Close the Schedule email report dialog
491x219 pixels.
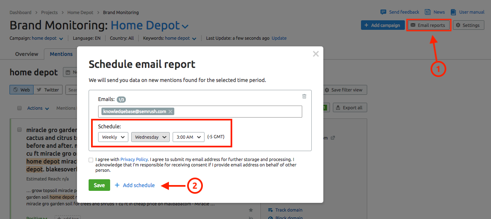[315, 54]
